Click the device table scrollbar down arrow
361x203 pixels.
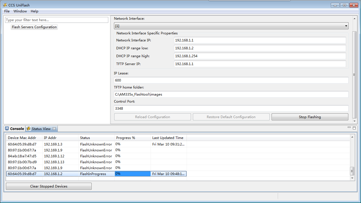coord(352,178)
